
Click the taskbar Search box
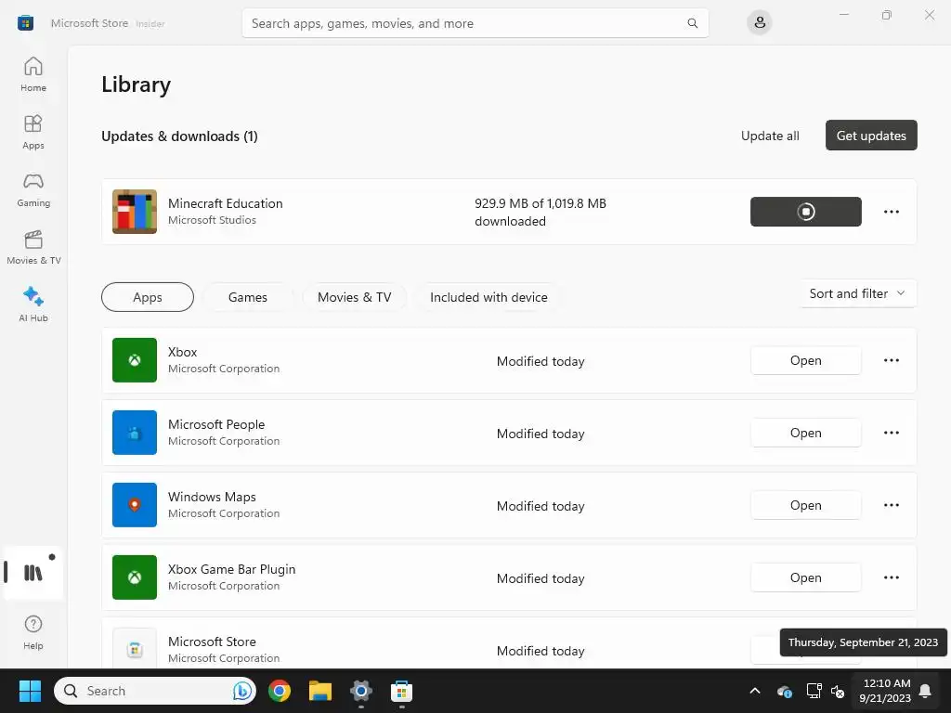click(155, 691)
